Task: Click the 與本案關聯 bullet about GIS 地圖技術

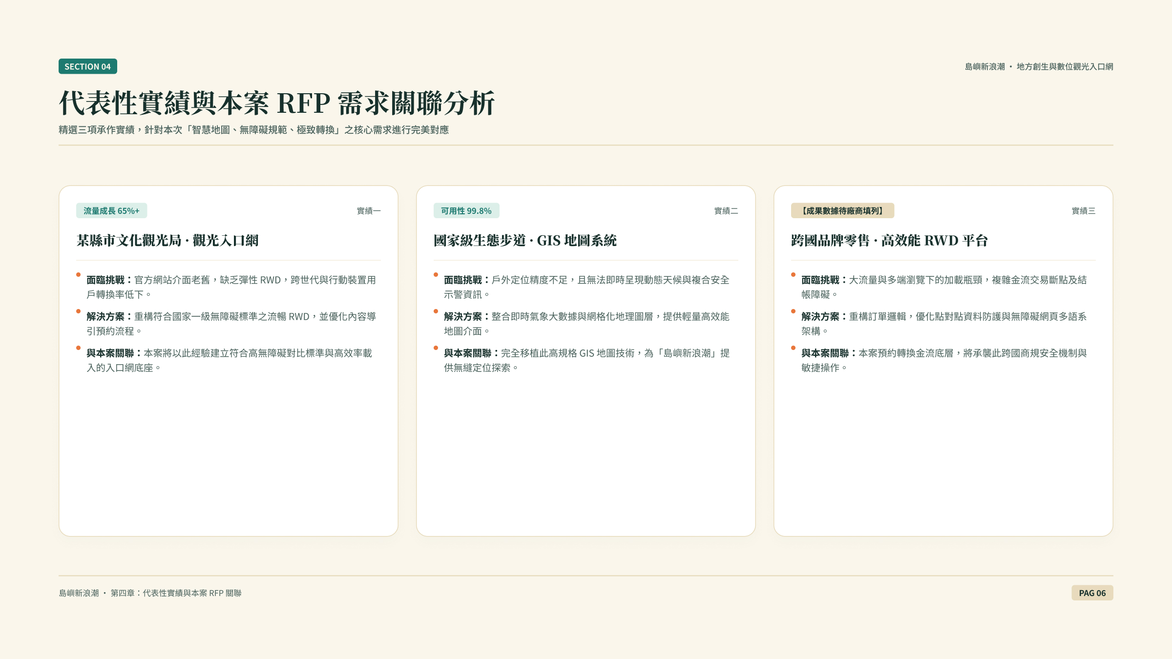Action: (x=586, y=360)
